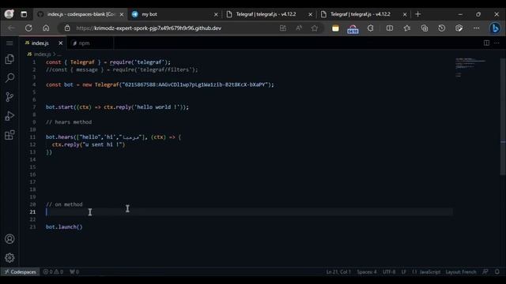Viewport: 506px width, 284px height.
Task: Open the browser History icon
Action: (441, 28)
